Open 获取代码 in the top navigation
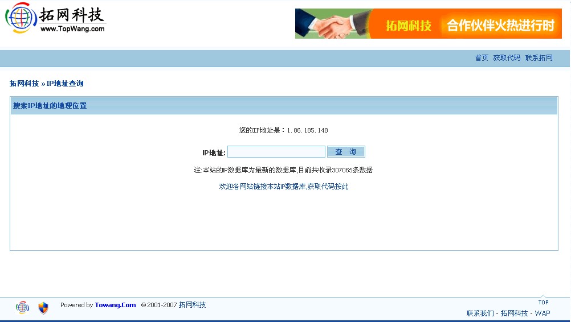This screenshot has height=322, width=571. click(507, 58)
